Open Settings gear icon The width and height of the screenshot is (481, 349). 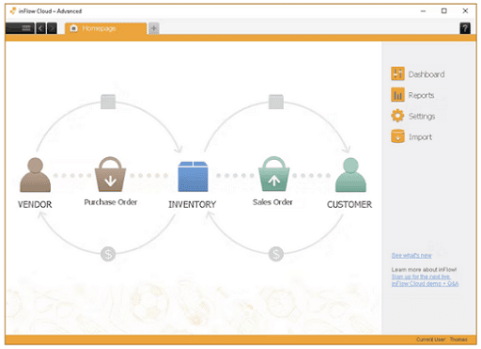click(x=397, y=116)
